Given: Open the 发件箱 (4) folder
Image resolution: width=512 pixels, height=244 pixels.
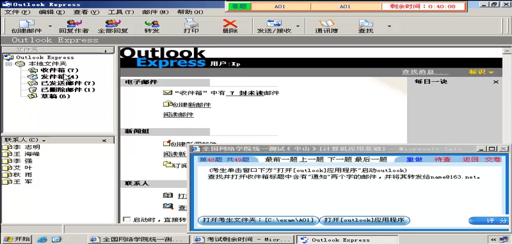Looking at the screenshot, I should tap(60, 77).
